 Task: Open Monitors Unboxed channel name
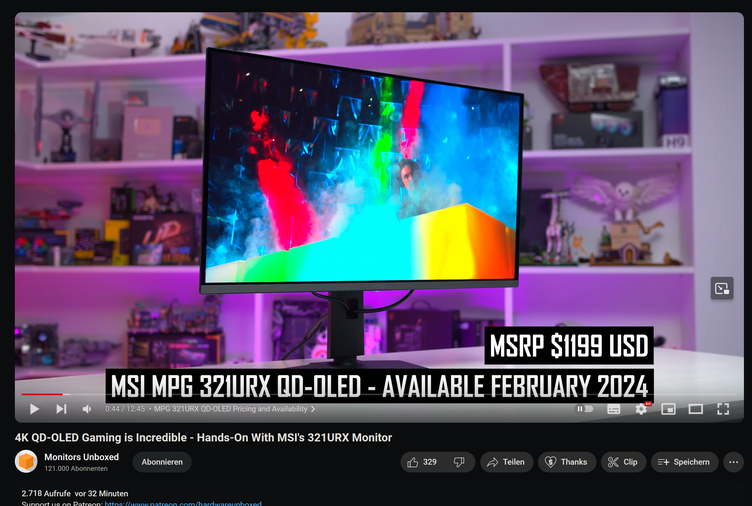click(82, 457)
